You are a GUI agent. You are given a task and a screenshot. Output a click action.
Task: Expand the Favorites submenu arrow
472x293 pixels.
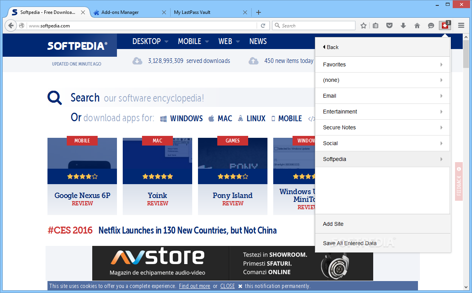[x=442, y=64]
